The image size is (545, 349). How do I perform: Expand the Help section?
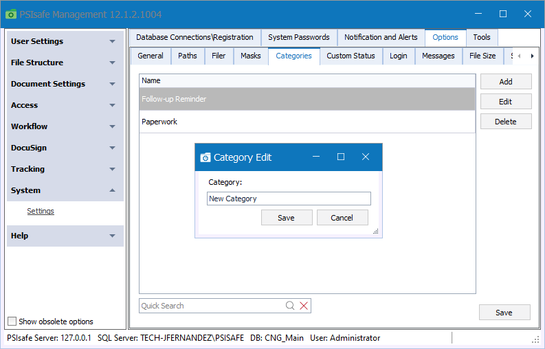click(65, 236)
